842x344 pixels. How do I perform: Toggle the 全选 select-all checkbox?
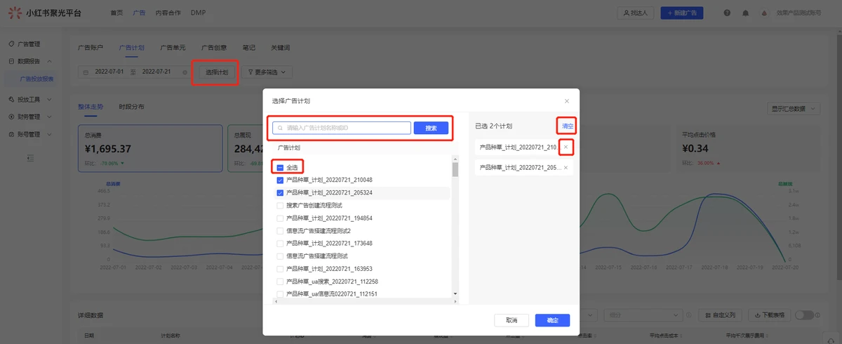point(280,168)
